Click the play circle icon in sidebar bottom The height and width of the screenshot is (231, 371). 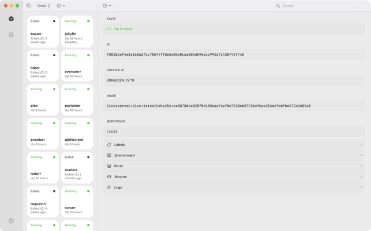tap(11, 221)
